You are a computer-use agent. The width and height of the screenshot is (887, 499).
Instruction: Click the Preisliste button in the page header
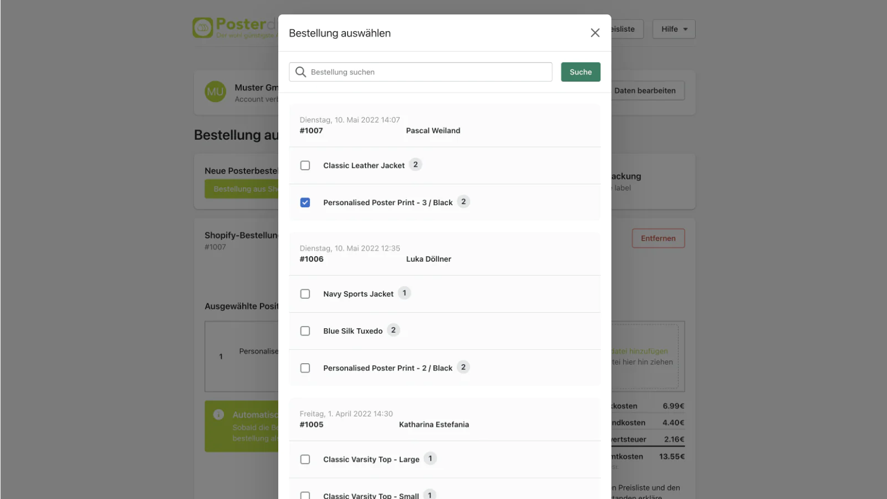tap(626, 29)
